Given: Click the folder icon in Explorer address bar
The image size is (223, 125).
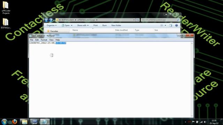Looking at the screenshot, I should click(x=57, y=20).
